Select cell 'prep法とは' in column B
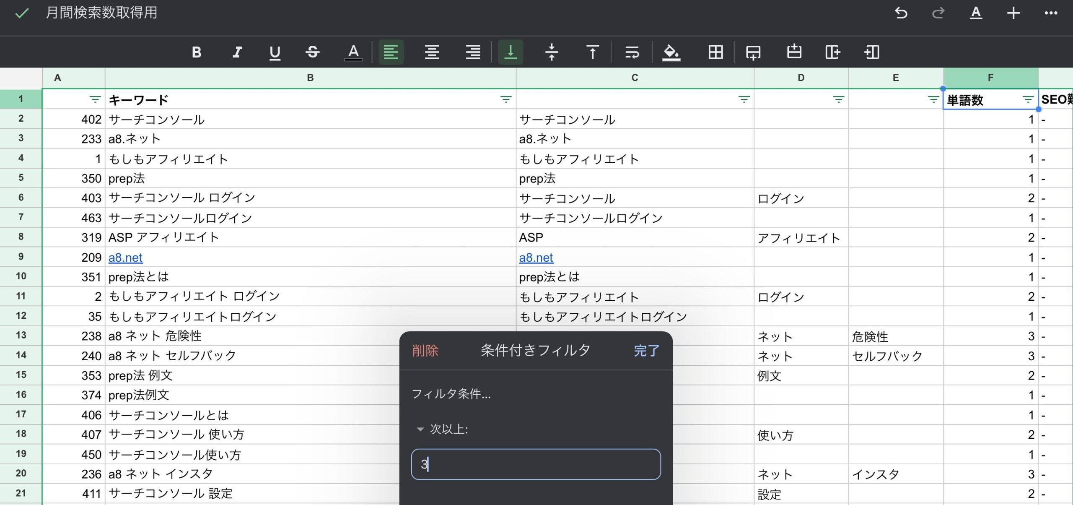Viewport: 1073px width, 505px height. pyautogui.click(x=311, y=276)
